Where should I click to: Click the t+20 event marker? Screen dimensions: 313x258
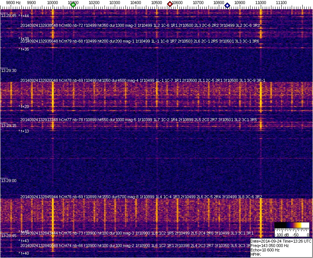click(24, 106)
